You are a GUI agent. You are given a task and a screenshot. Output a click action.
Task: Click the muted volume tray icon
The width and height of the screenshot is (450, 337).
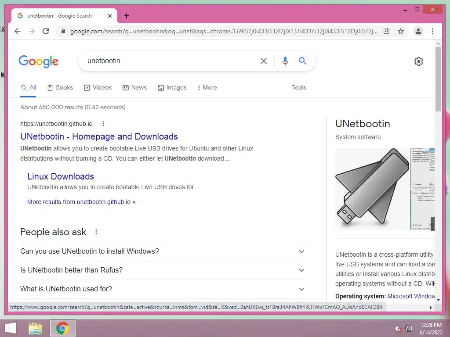pyautogui.click(x=398, y=329)
